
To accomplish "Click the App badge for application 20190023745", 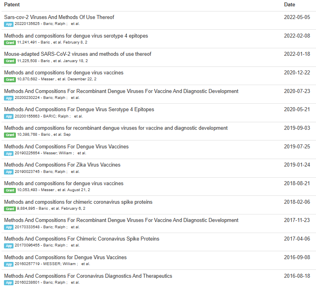I will tap(9, 172).
